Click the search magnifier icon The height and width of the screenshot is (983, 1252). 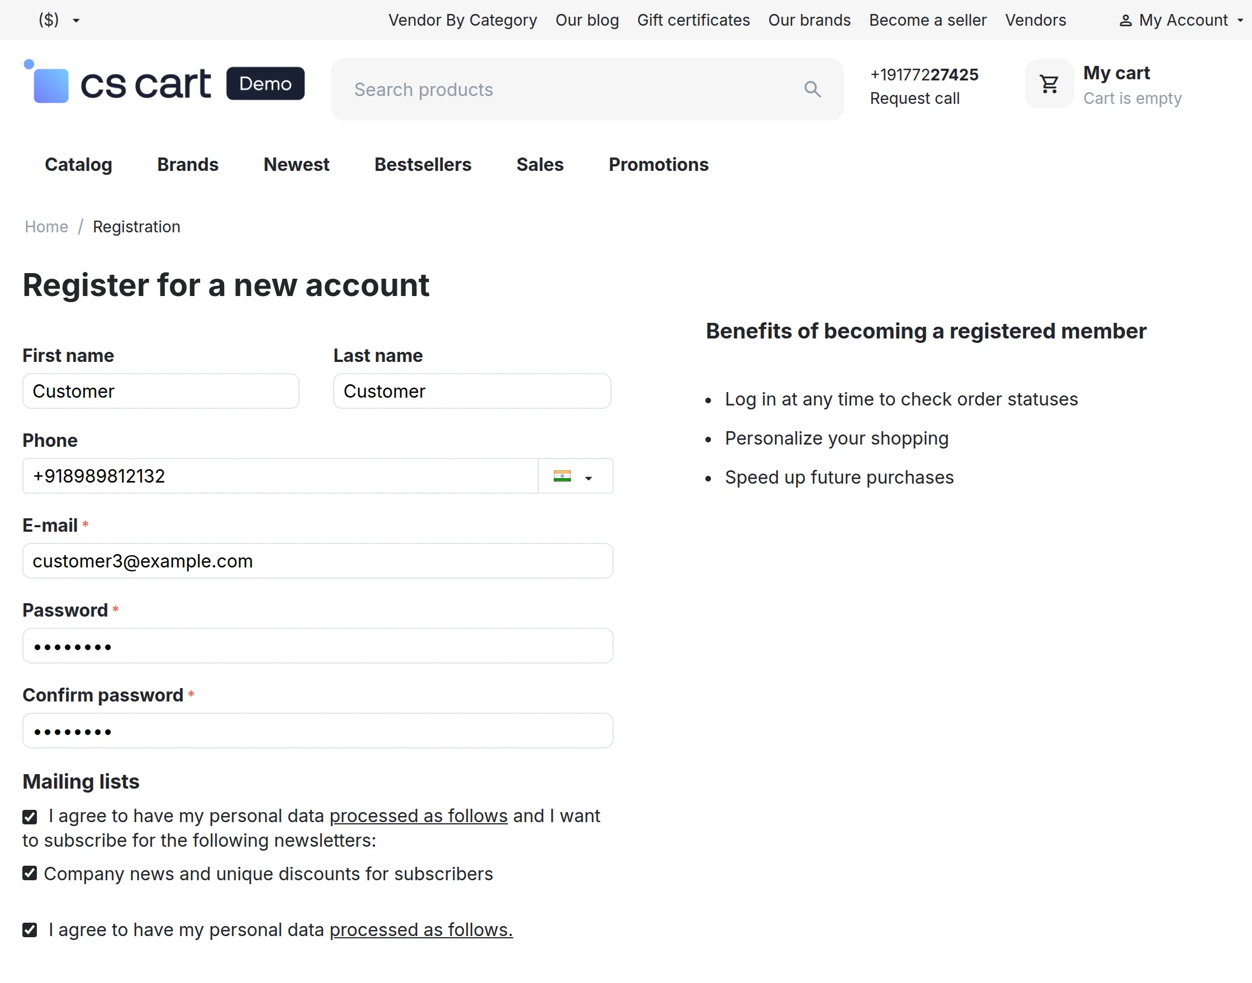[812, 89]
